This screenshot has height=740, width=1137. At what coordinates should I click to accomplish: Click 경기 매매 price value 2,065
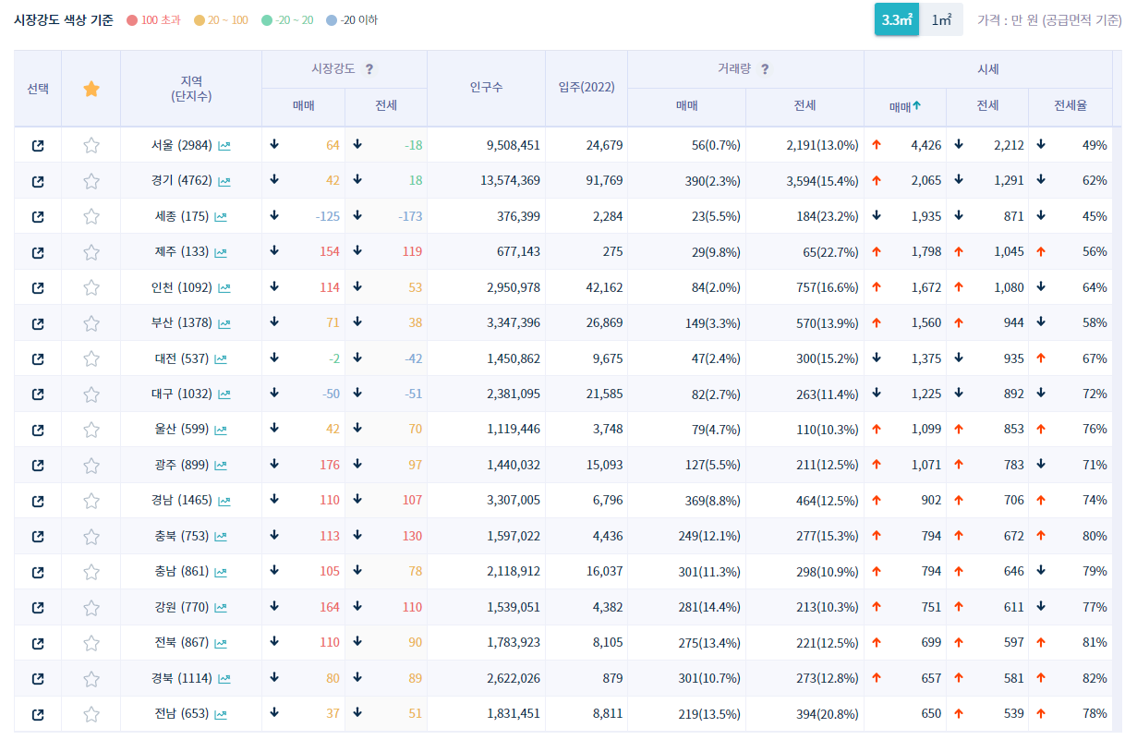pyautogui.click(x=926, y=181)
